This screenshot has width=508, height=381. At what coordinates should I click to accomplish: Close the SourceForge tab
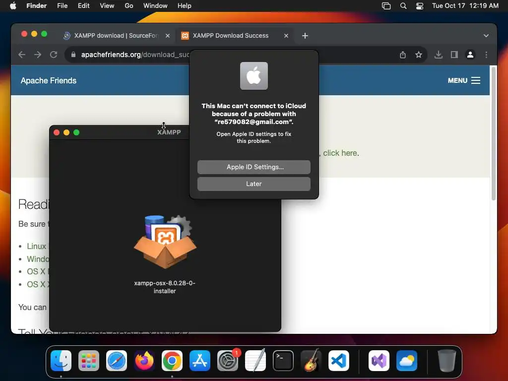168,36
